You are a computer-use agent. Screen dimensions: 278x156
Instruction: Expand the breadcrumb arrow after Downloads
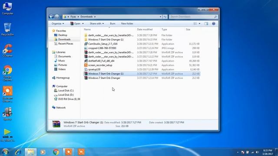click(95, 16)
